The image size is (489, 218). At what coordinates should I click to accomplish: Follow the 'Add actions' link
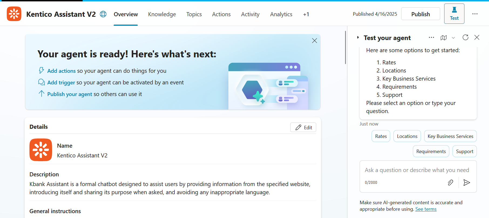click(x=61, y=71)
